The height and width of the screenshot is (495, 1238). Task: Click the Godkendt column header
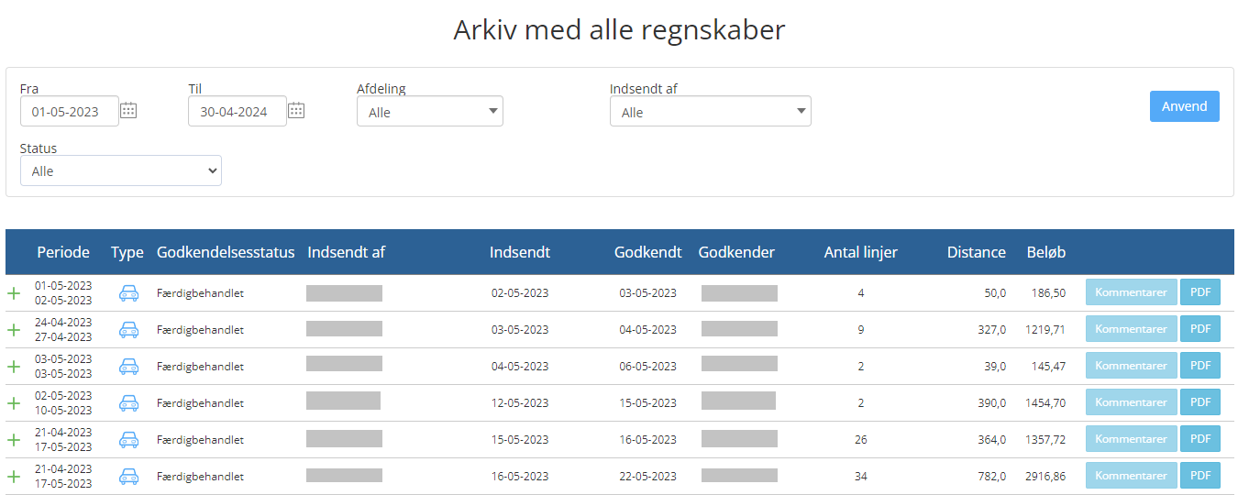648,252
